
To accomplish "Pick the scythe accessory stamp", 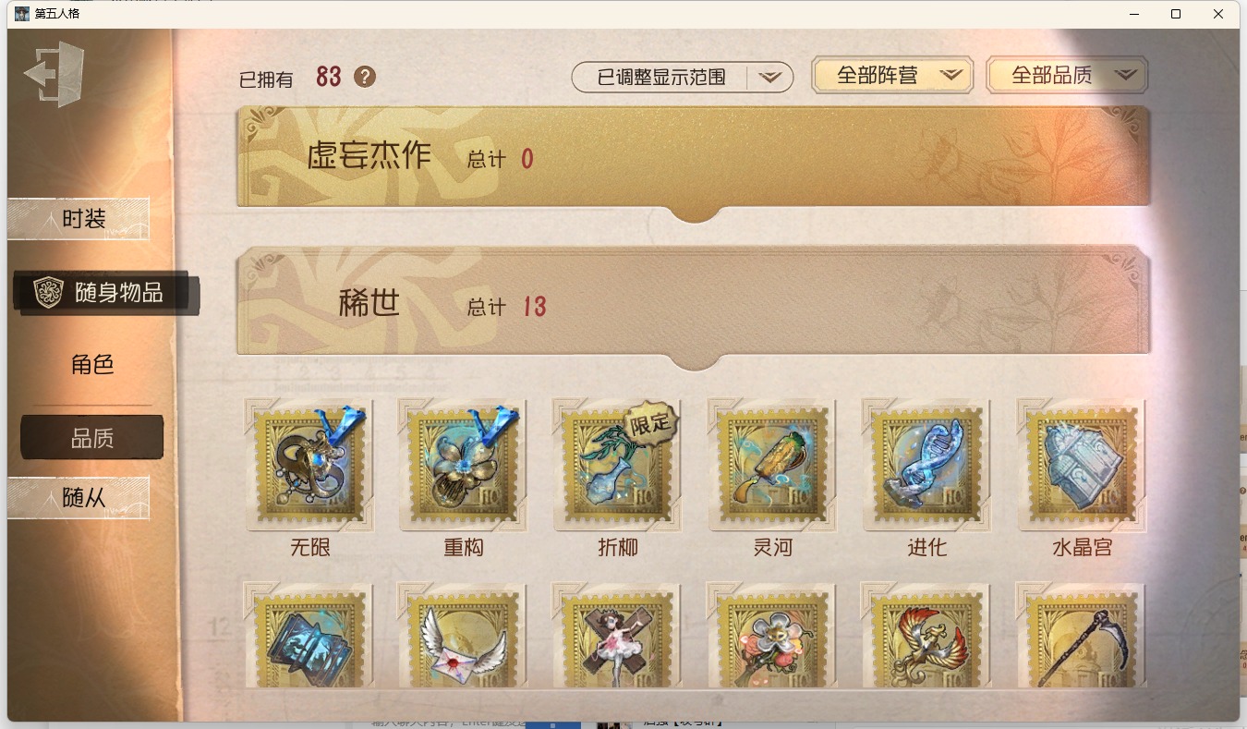I will pyautogui.click(x=1082, y=636).
